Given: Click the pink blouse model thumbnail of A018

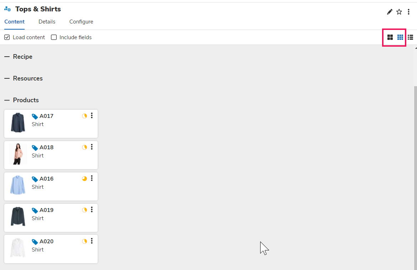Looking at the screenshot, I should 18,154.
